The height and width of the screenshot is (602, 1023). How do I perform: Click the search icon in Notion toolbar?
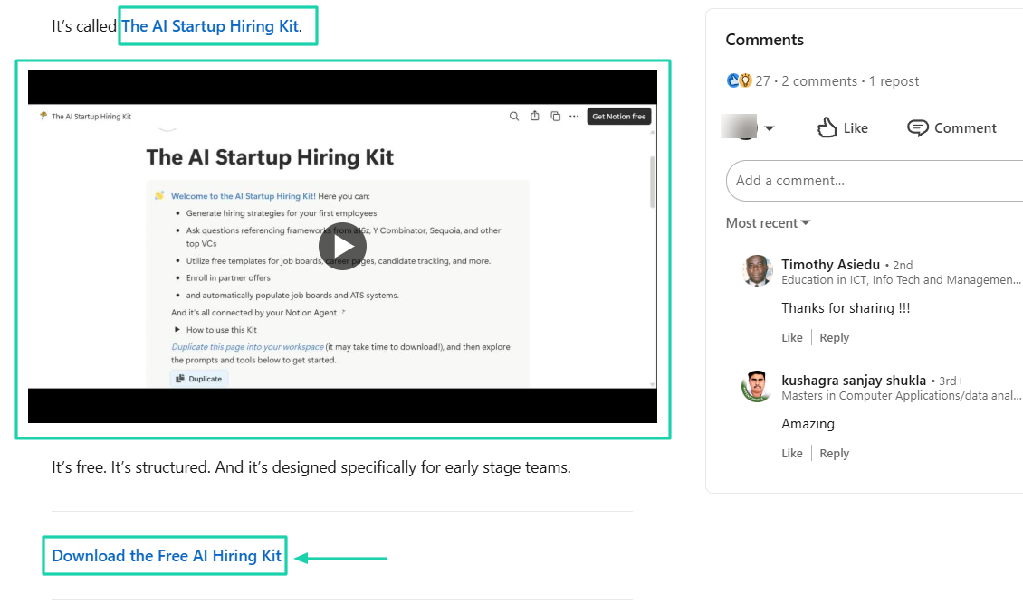tap(514, 116)
